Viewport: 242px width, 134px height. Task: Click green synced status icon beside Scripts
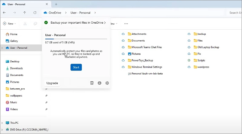click(189, 60)
